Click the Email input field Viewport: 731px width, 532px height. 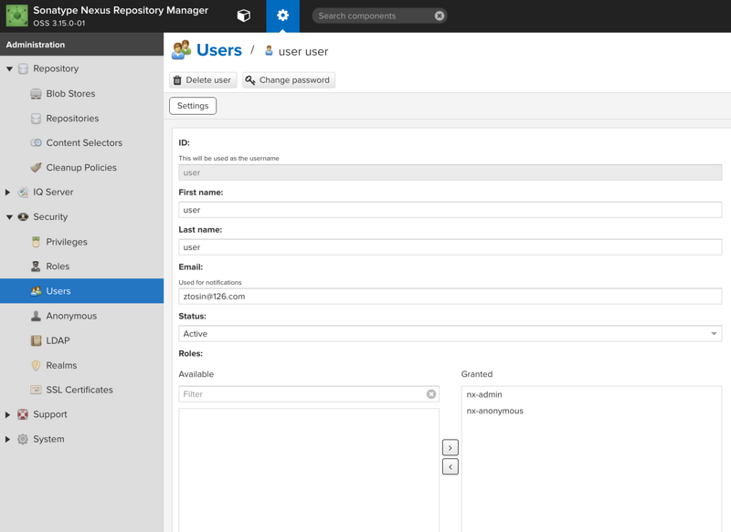tap(450, 297)
